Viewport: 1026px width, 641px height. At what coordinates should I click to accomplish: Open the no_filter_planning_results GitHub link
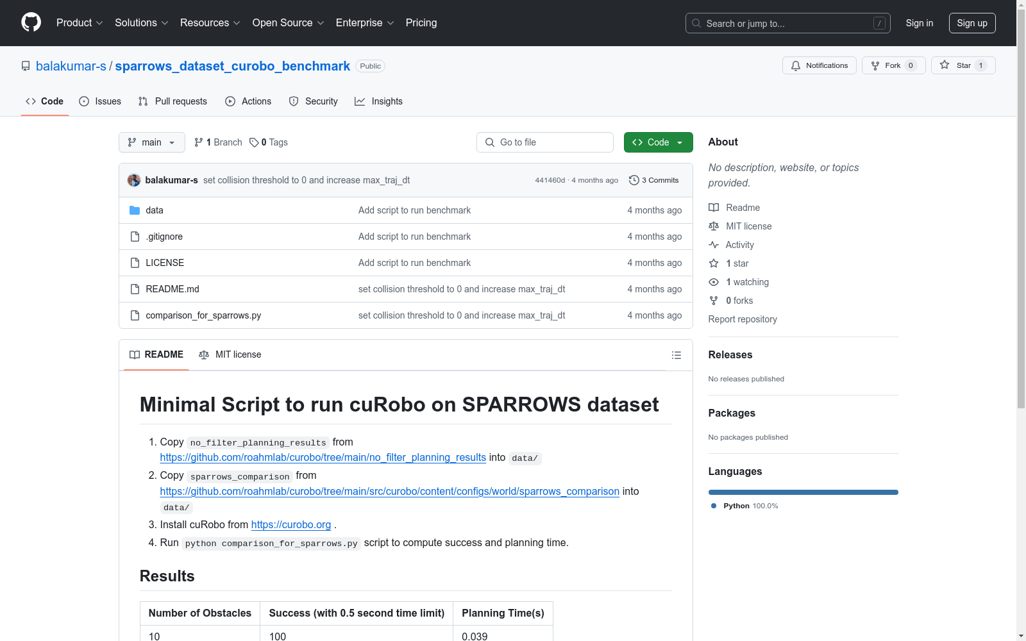[323, 457]
